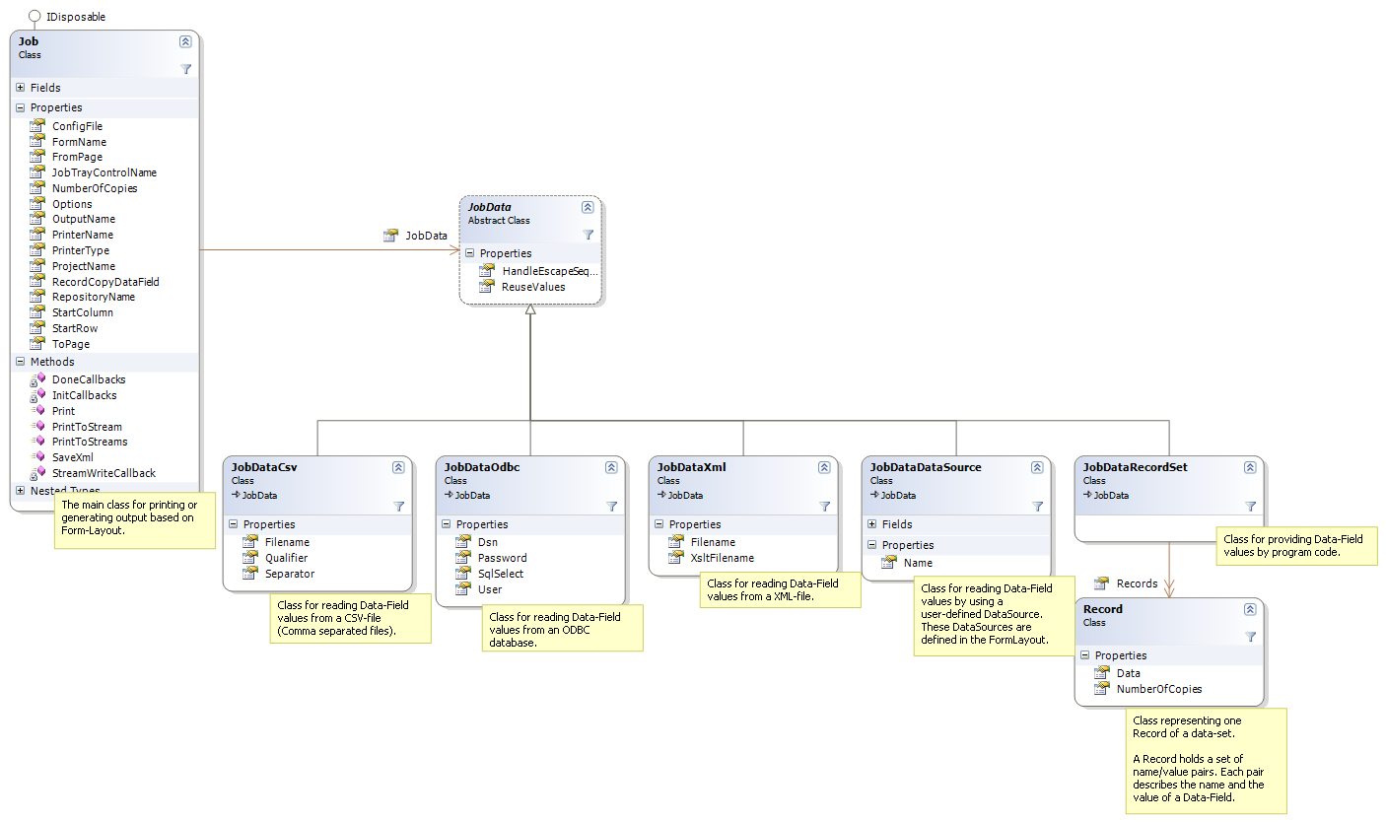Expand the Fields section in Job class
1386x822 pixels.
point(20,88)
